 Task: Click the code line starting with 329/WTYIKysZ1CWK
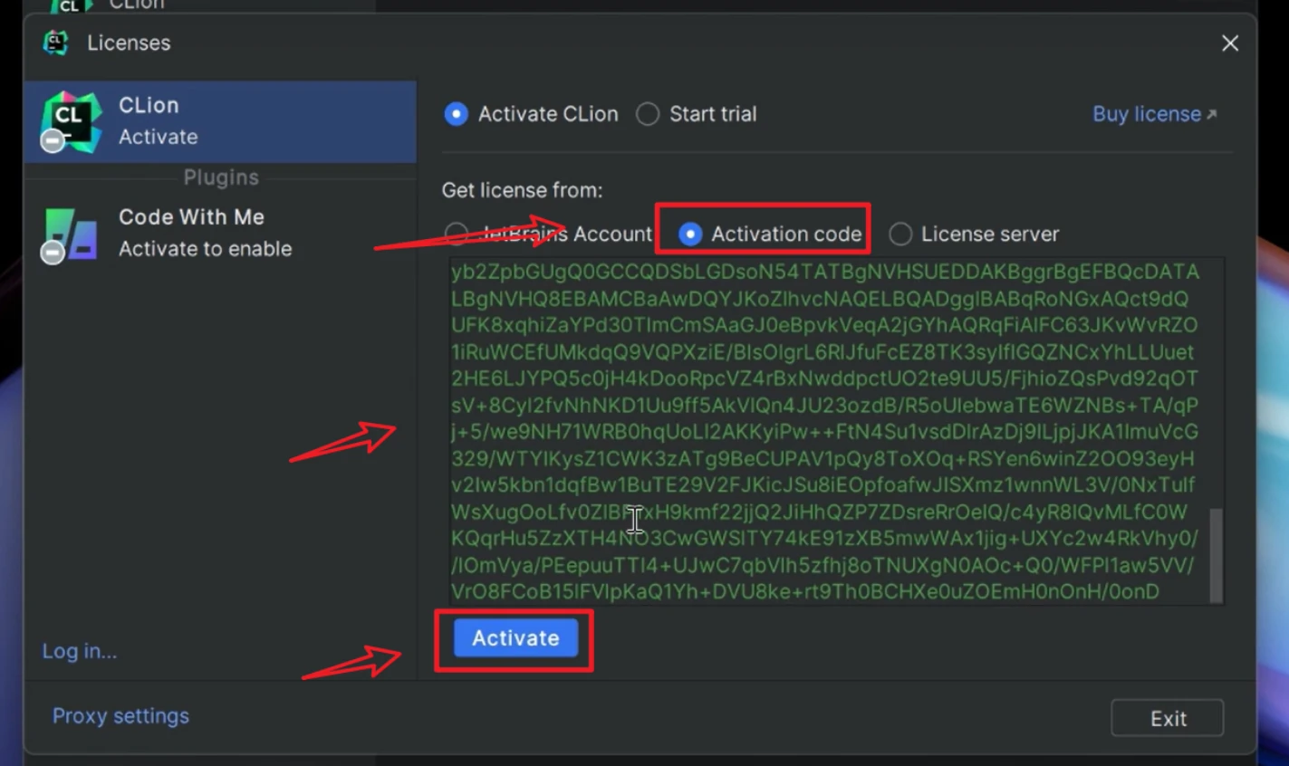(822, 458)
